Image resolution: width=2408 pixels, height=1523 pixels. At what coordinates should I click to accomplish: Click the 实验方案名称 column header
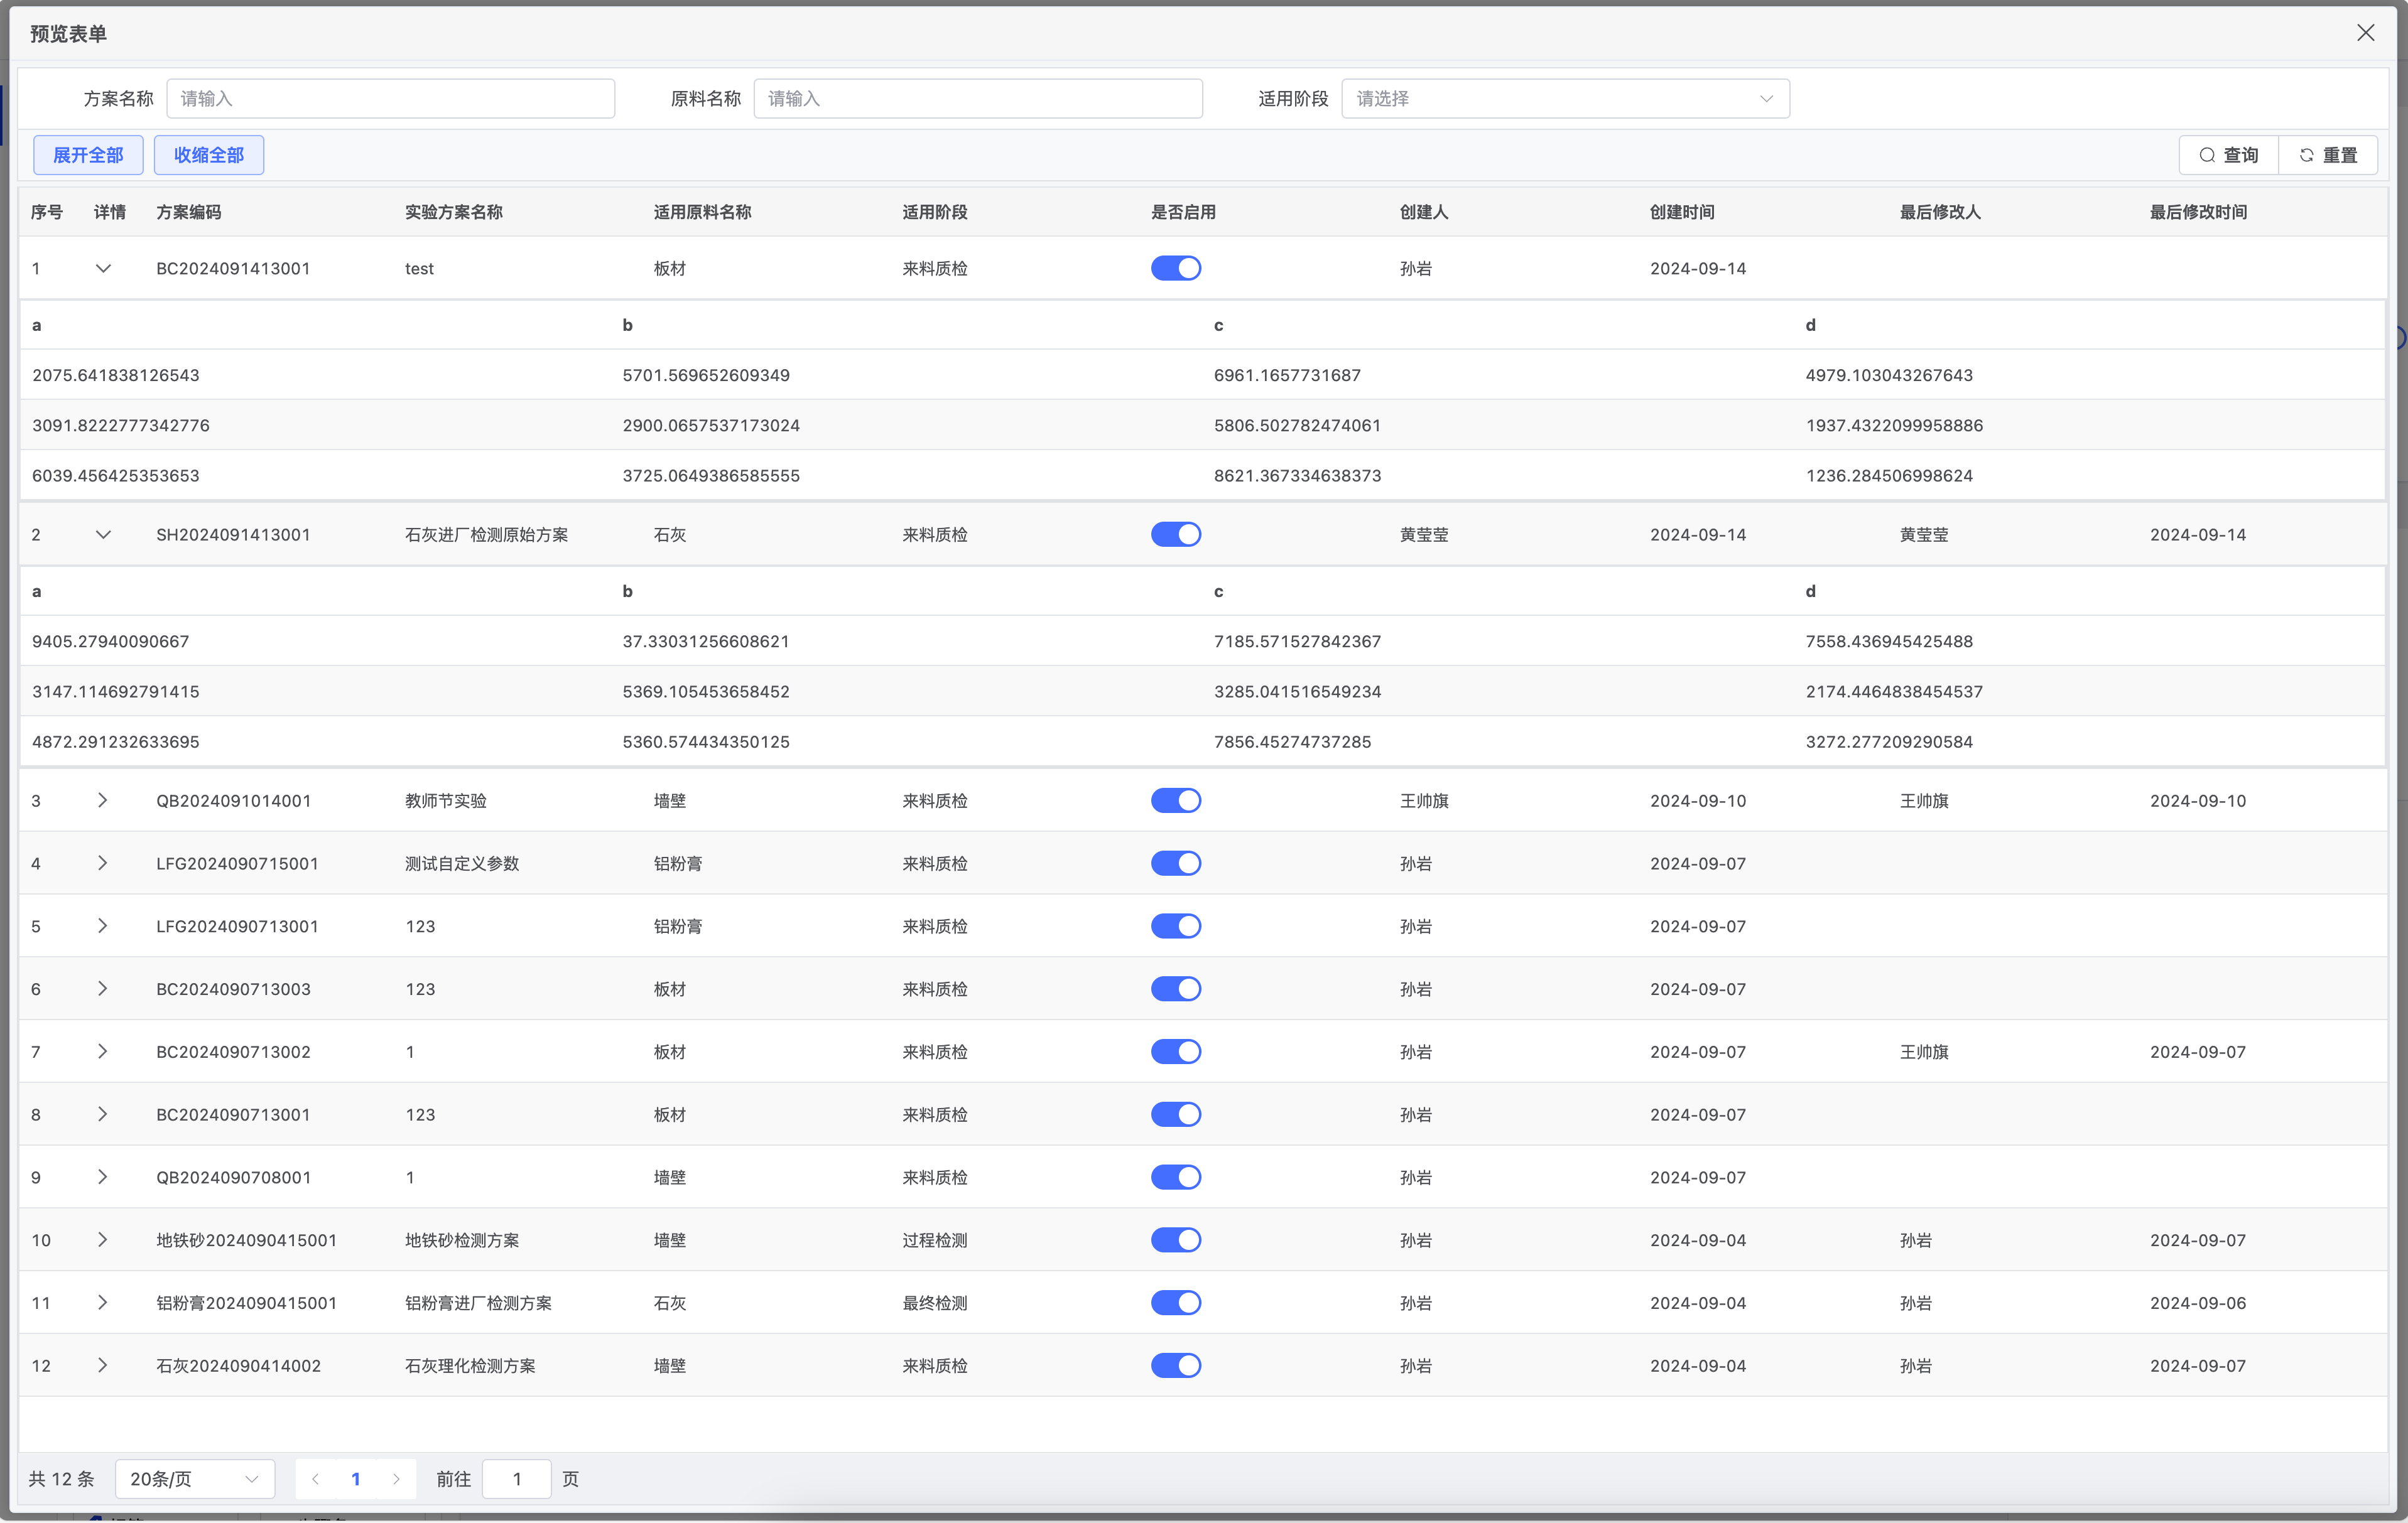(x=454, y=212)
